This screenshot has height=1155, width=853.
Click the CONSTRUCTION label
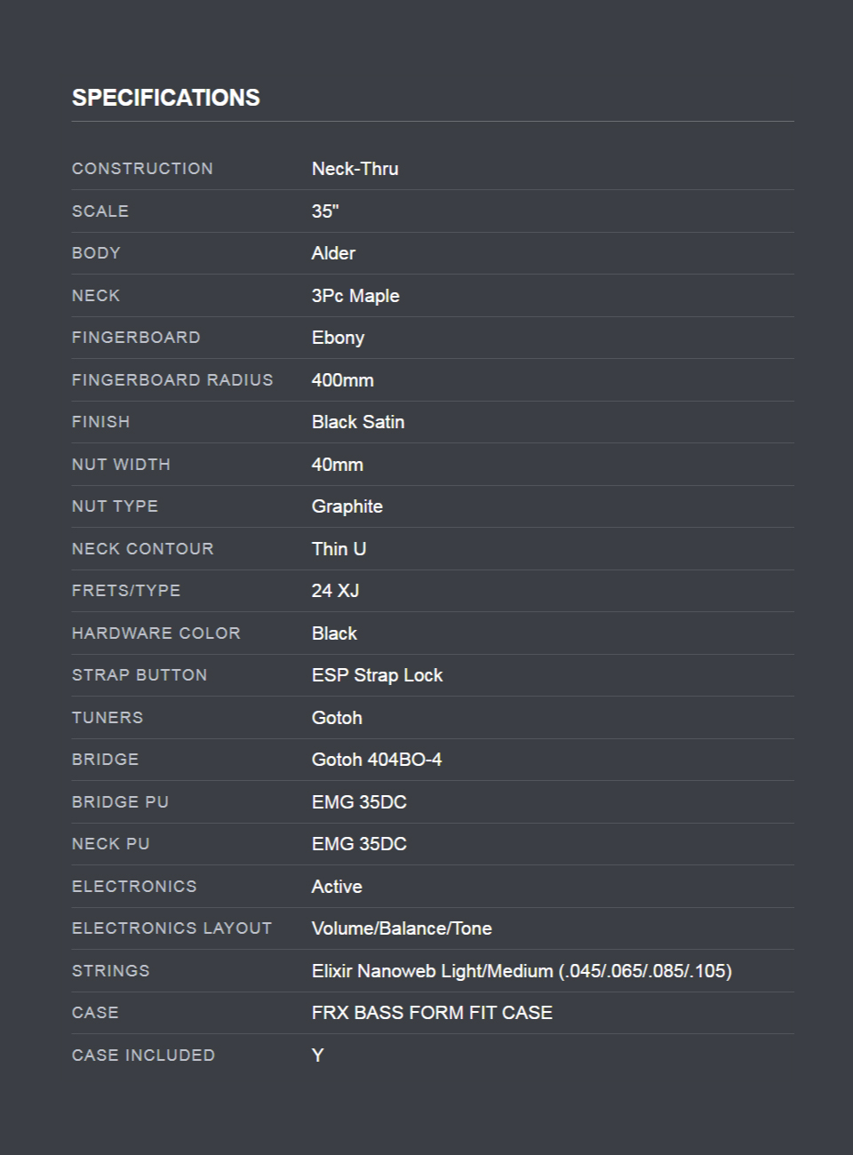[x=142, y=169]
